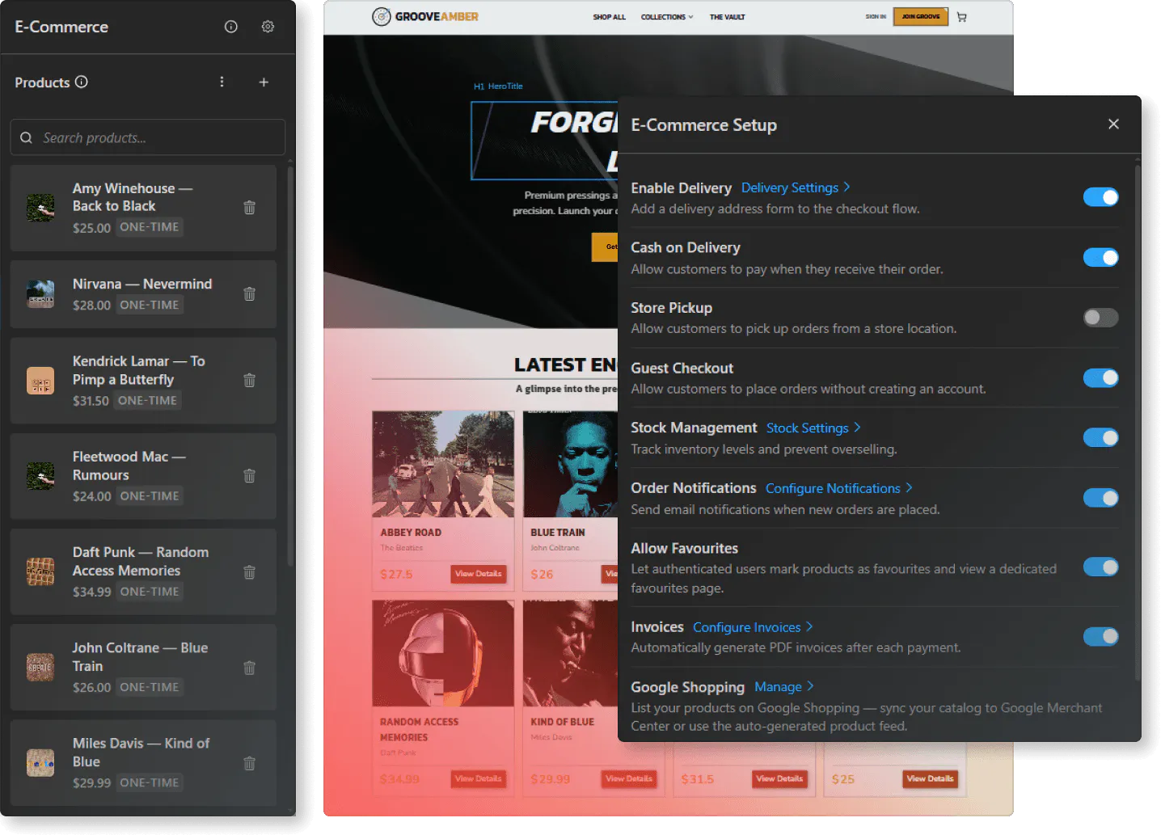Open Configure Invoices link
The image size is (1161, 839).
753,627
